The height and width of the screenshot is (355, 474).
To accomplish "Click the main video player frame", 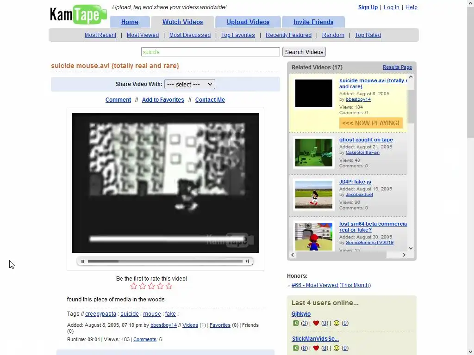I will (165, 183).
